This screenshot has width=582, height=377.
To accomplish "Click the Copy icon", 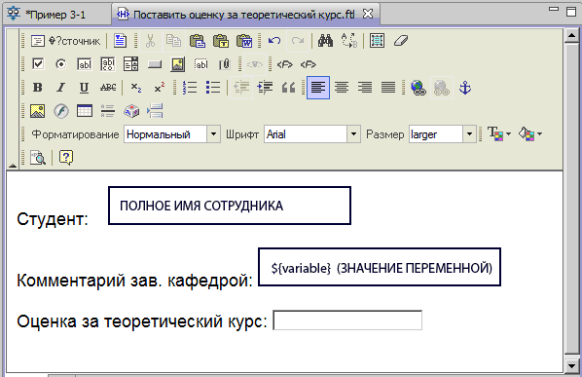I will (x=173, y=41).
